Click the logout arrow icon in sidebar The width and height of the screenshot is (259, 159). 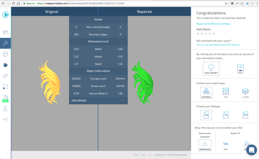click(x=5, y=119)
